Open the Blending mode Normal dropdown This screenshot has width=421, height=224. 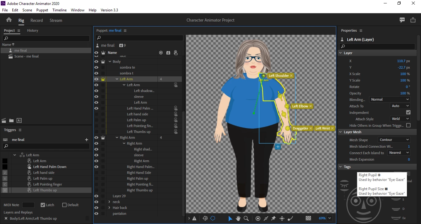(390, 99)
